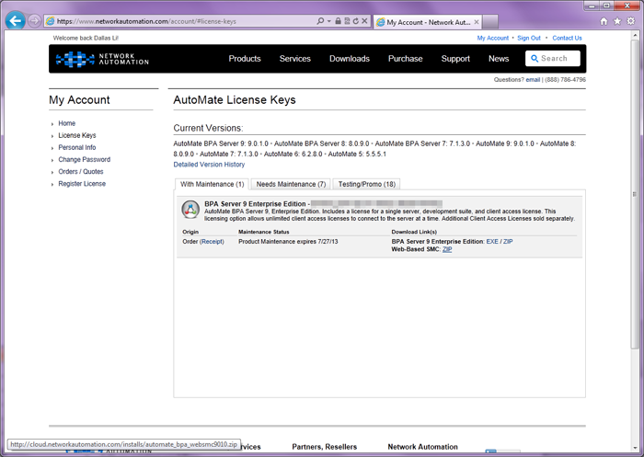Click the security lock icon in address bar

click(338, 21)
